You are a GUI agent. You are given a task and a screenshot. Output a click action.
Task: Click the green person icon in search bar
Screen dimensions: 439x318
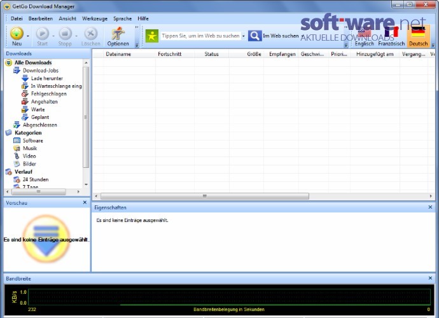(152, 36)
